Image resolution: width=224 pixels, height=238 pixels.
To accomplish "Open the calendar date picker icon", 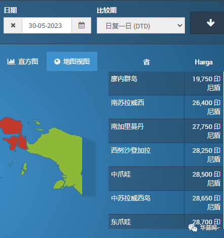I will coord(82,25).
